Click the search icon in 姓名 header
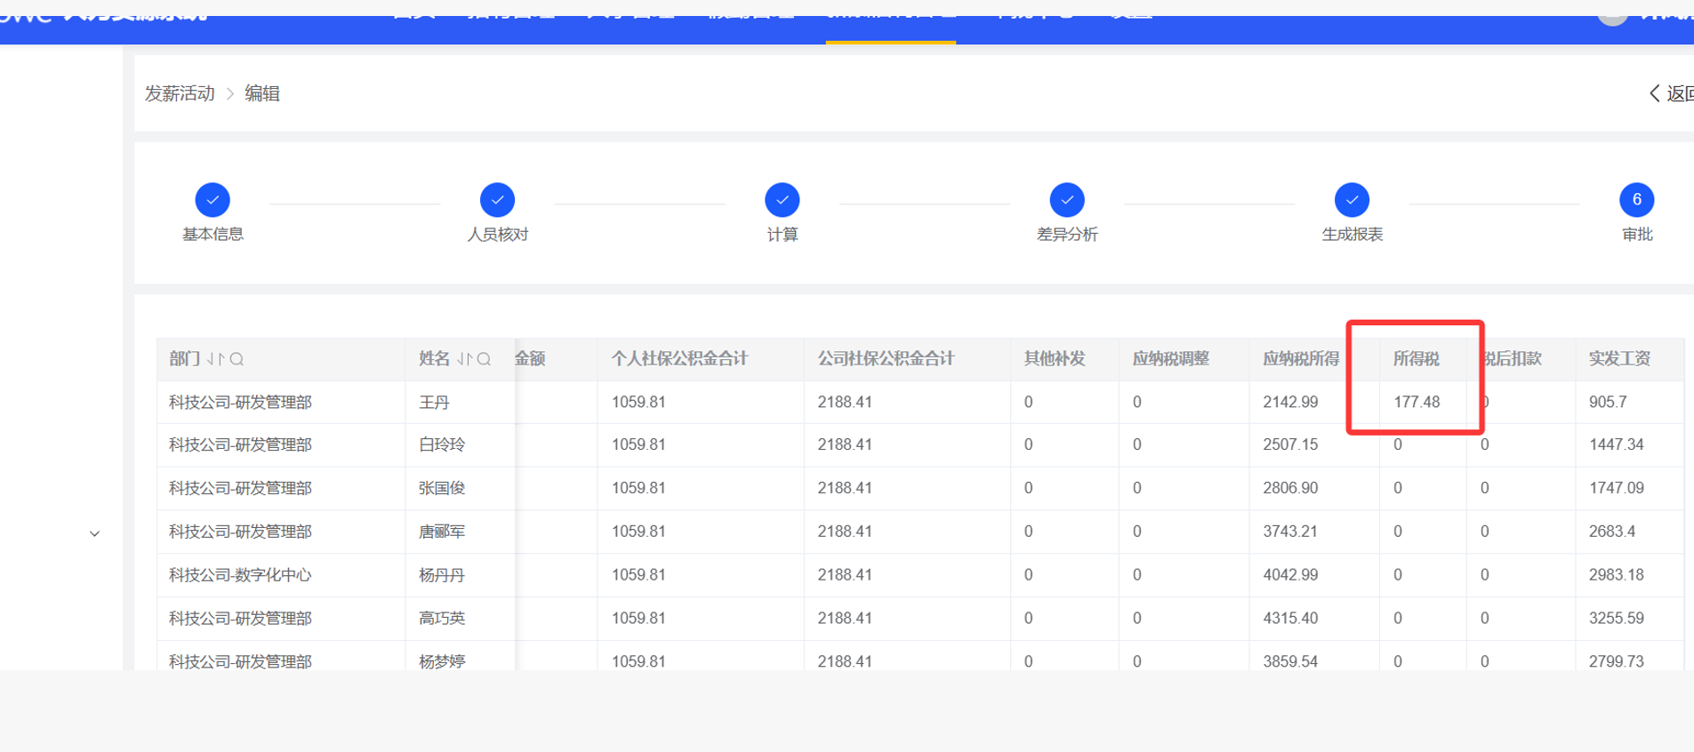 click(485, 359)
